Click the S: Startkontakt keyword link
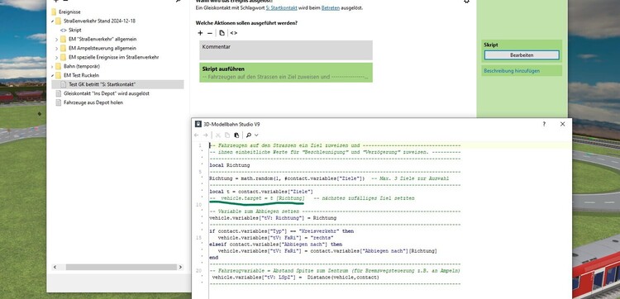Viewport: 620px width, 299px height. pos(281,8)
